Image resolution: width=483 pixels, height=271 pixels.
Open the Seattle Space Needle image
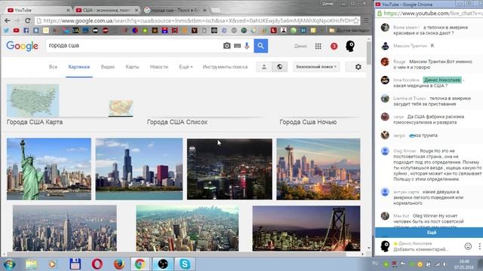click(x=318, y=169)
